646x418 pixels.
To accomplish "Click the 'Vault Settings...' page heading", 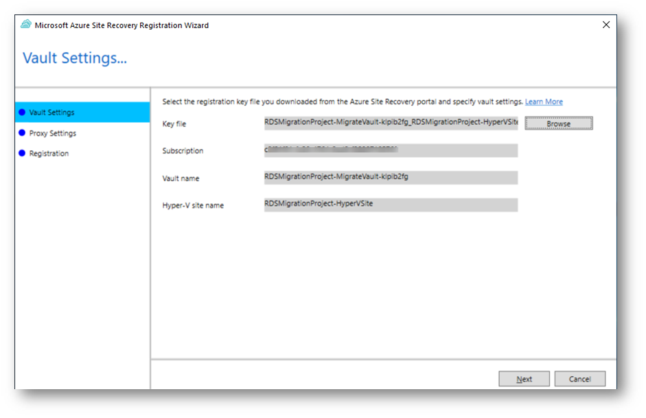I will point(75,58).
